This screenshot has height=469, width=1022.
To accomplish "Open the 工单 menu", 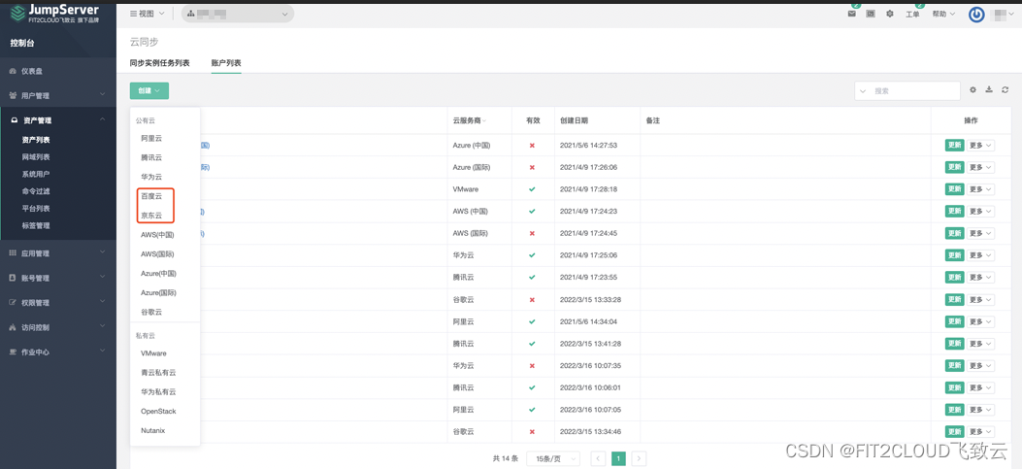I will pos(912,14).
